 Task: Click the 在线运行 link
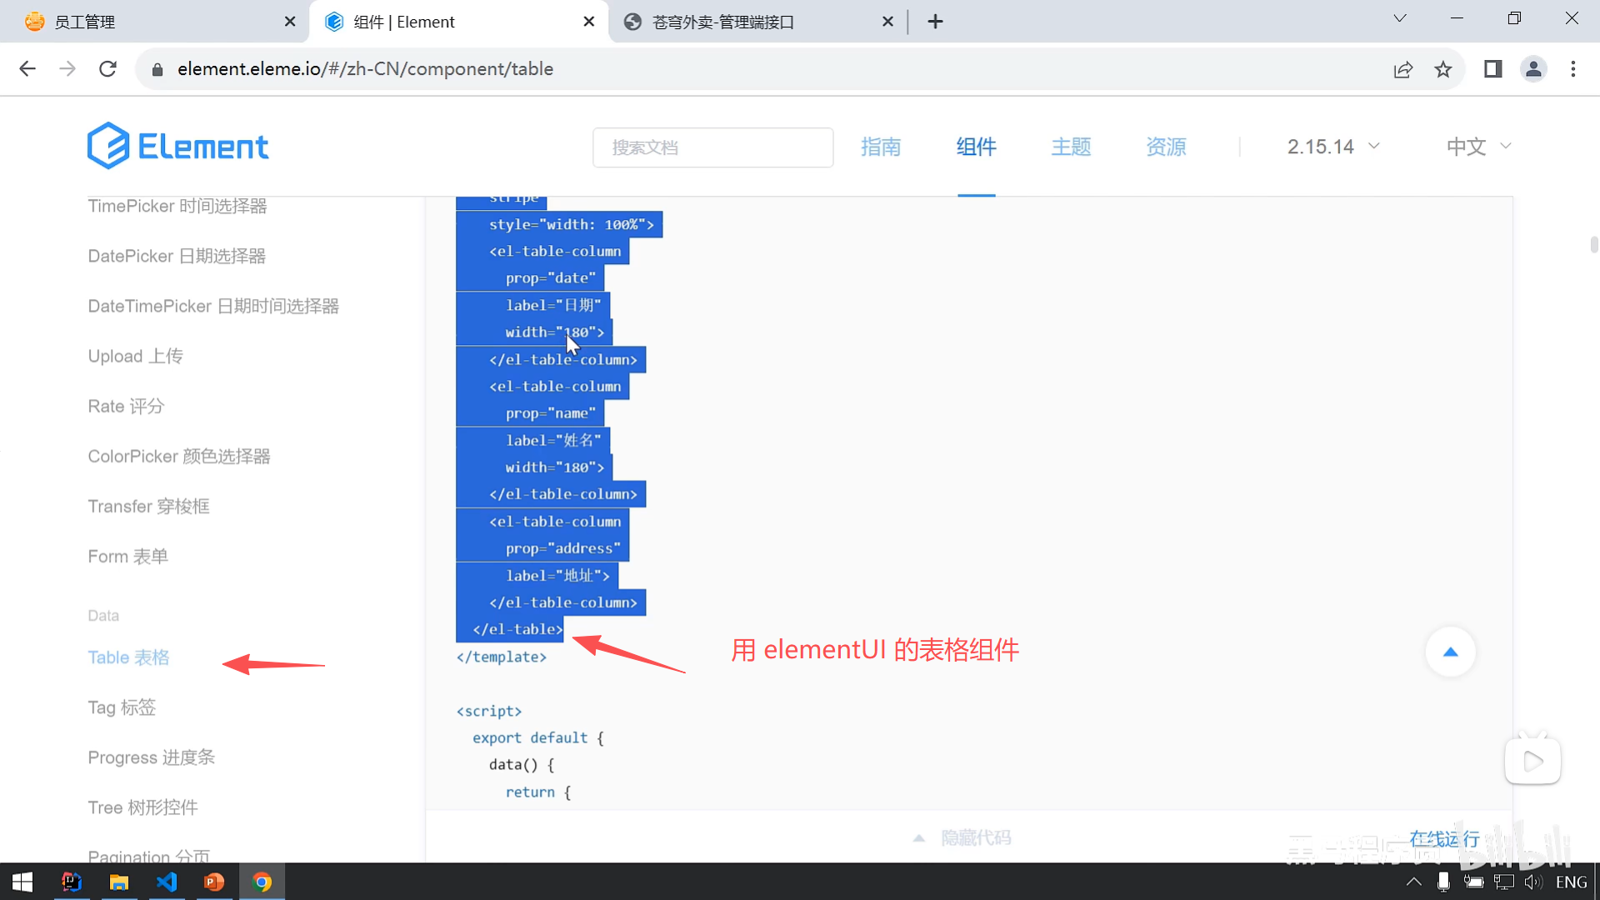1444,838
